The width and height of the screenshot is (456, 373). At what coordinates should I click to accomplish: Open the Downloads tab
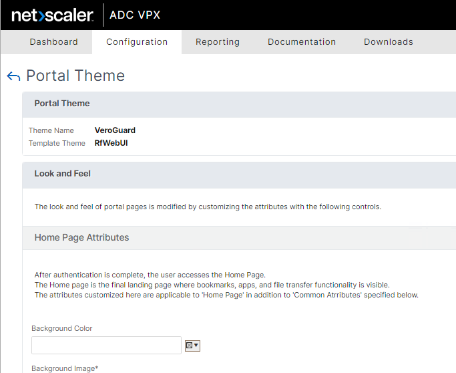coord(389,41)
